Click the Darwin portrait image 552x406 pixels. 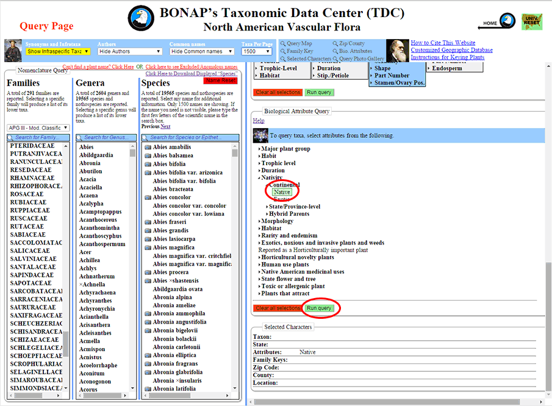pos(398,51)
